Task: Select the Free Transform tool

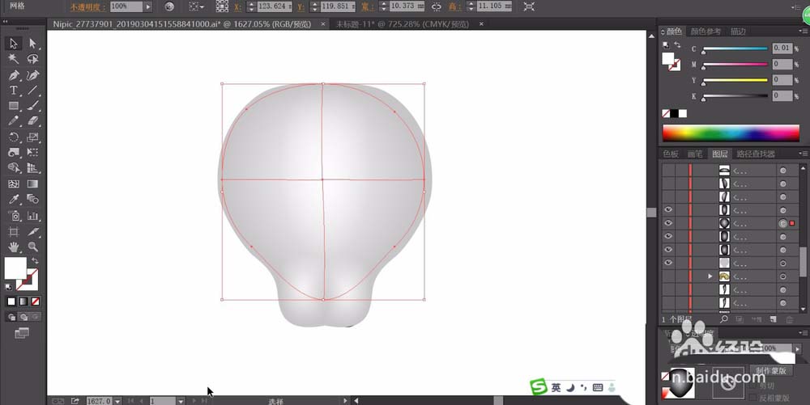Action: click(32, 153)
